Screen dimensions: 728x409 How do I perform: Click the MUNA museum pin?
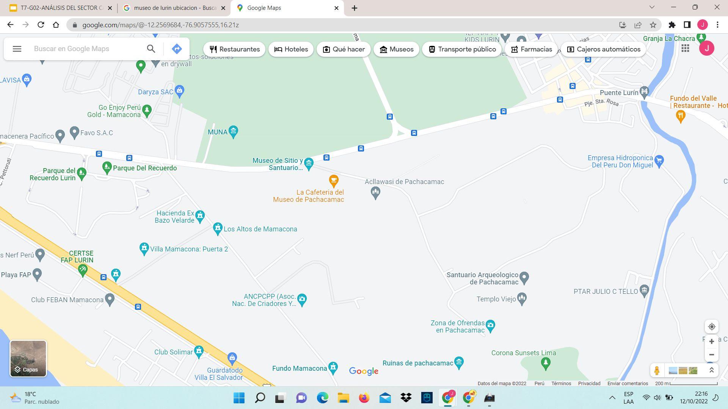234,132
